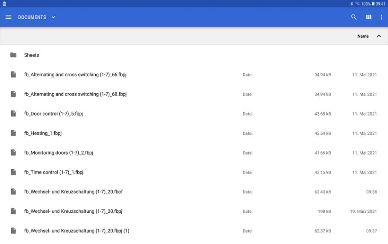Click the 43,15 kB size value
Viewport: 388px width, 244px height.
point(323,173)
